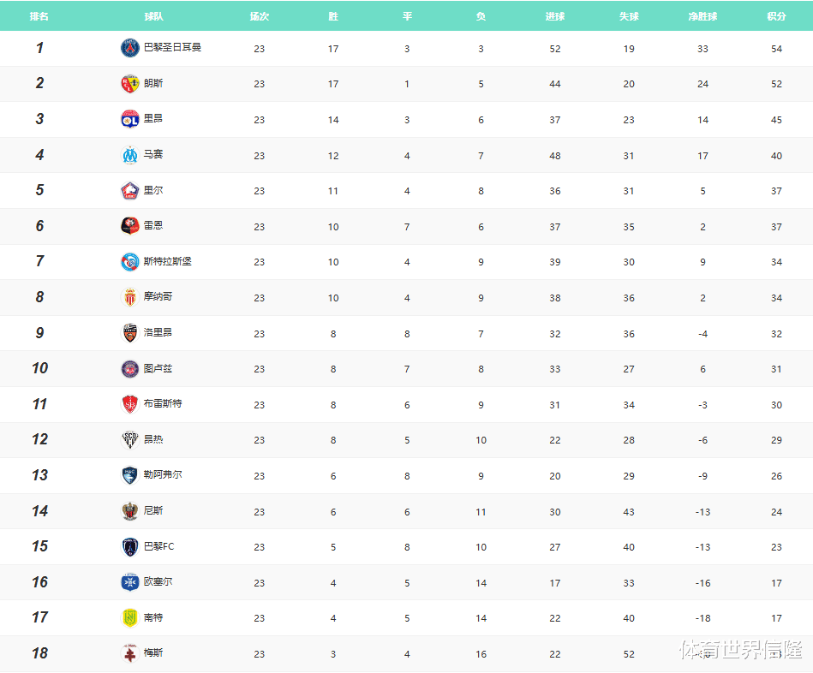This screenshot has width=813, height=673.
Task: Click the Lens (朗斯) club logo
Action: (x=129, y=84)
